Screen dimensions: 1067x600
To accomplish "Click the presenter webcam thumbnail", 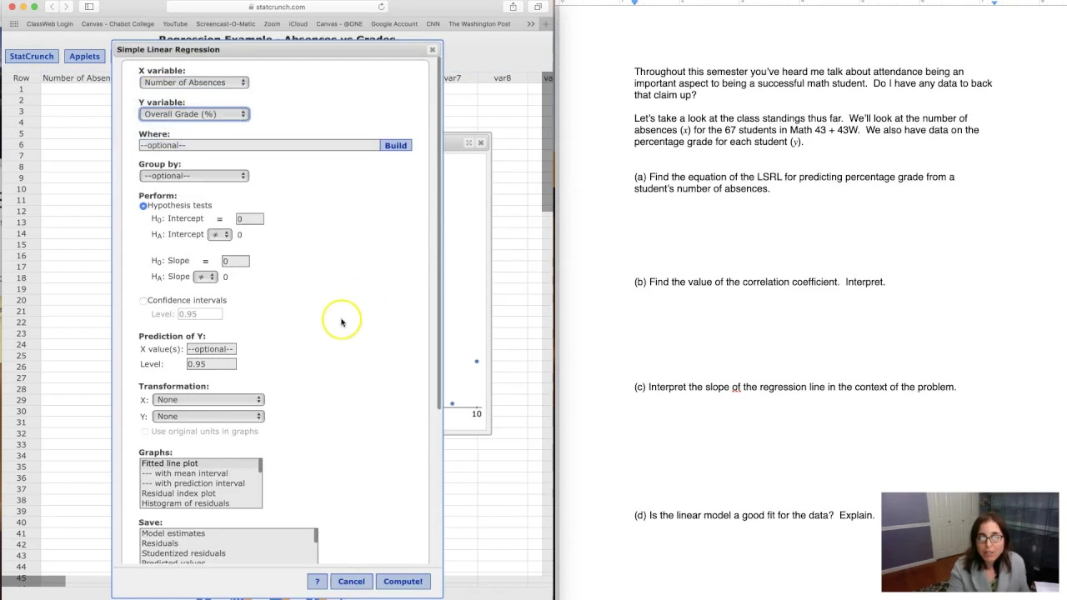I will pos(970,542).
